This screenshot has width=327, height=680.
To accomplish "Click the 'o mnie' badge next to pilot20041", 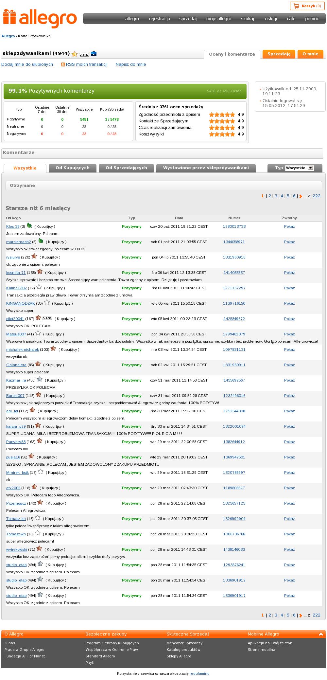I will 47,318.
